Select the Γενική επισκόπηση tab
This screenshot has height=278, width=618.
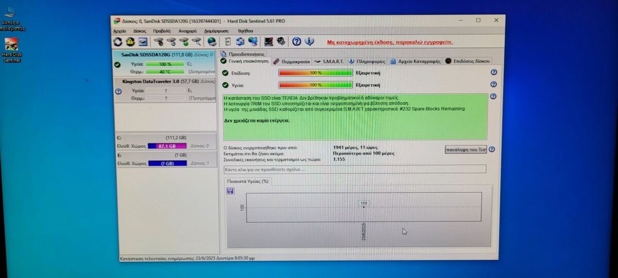click(x=245, y=61)
